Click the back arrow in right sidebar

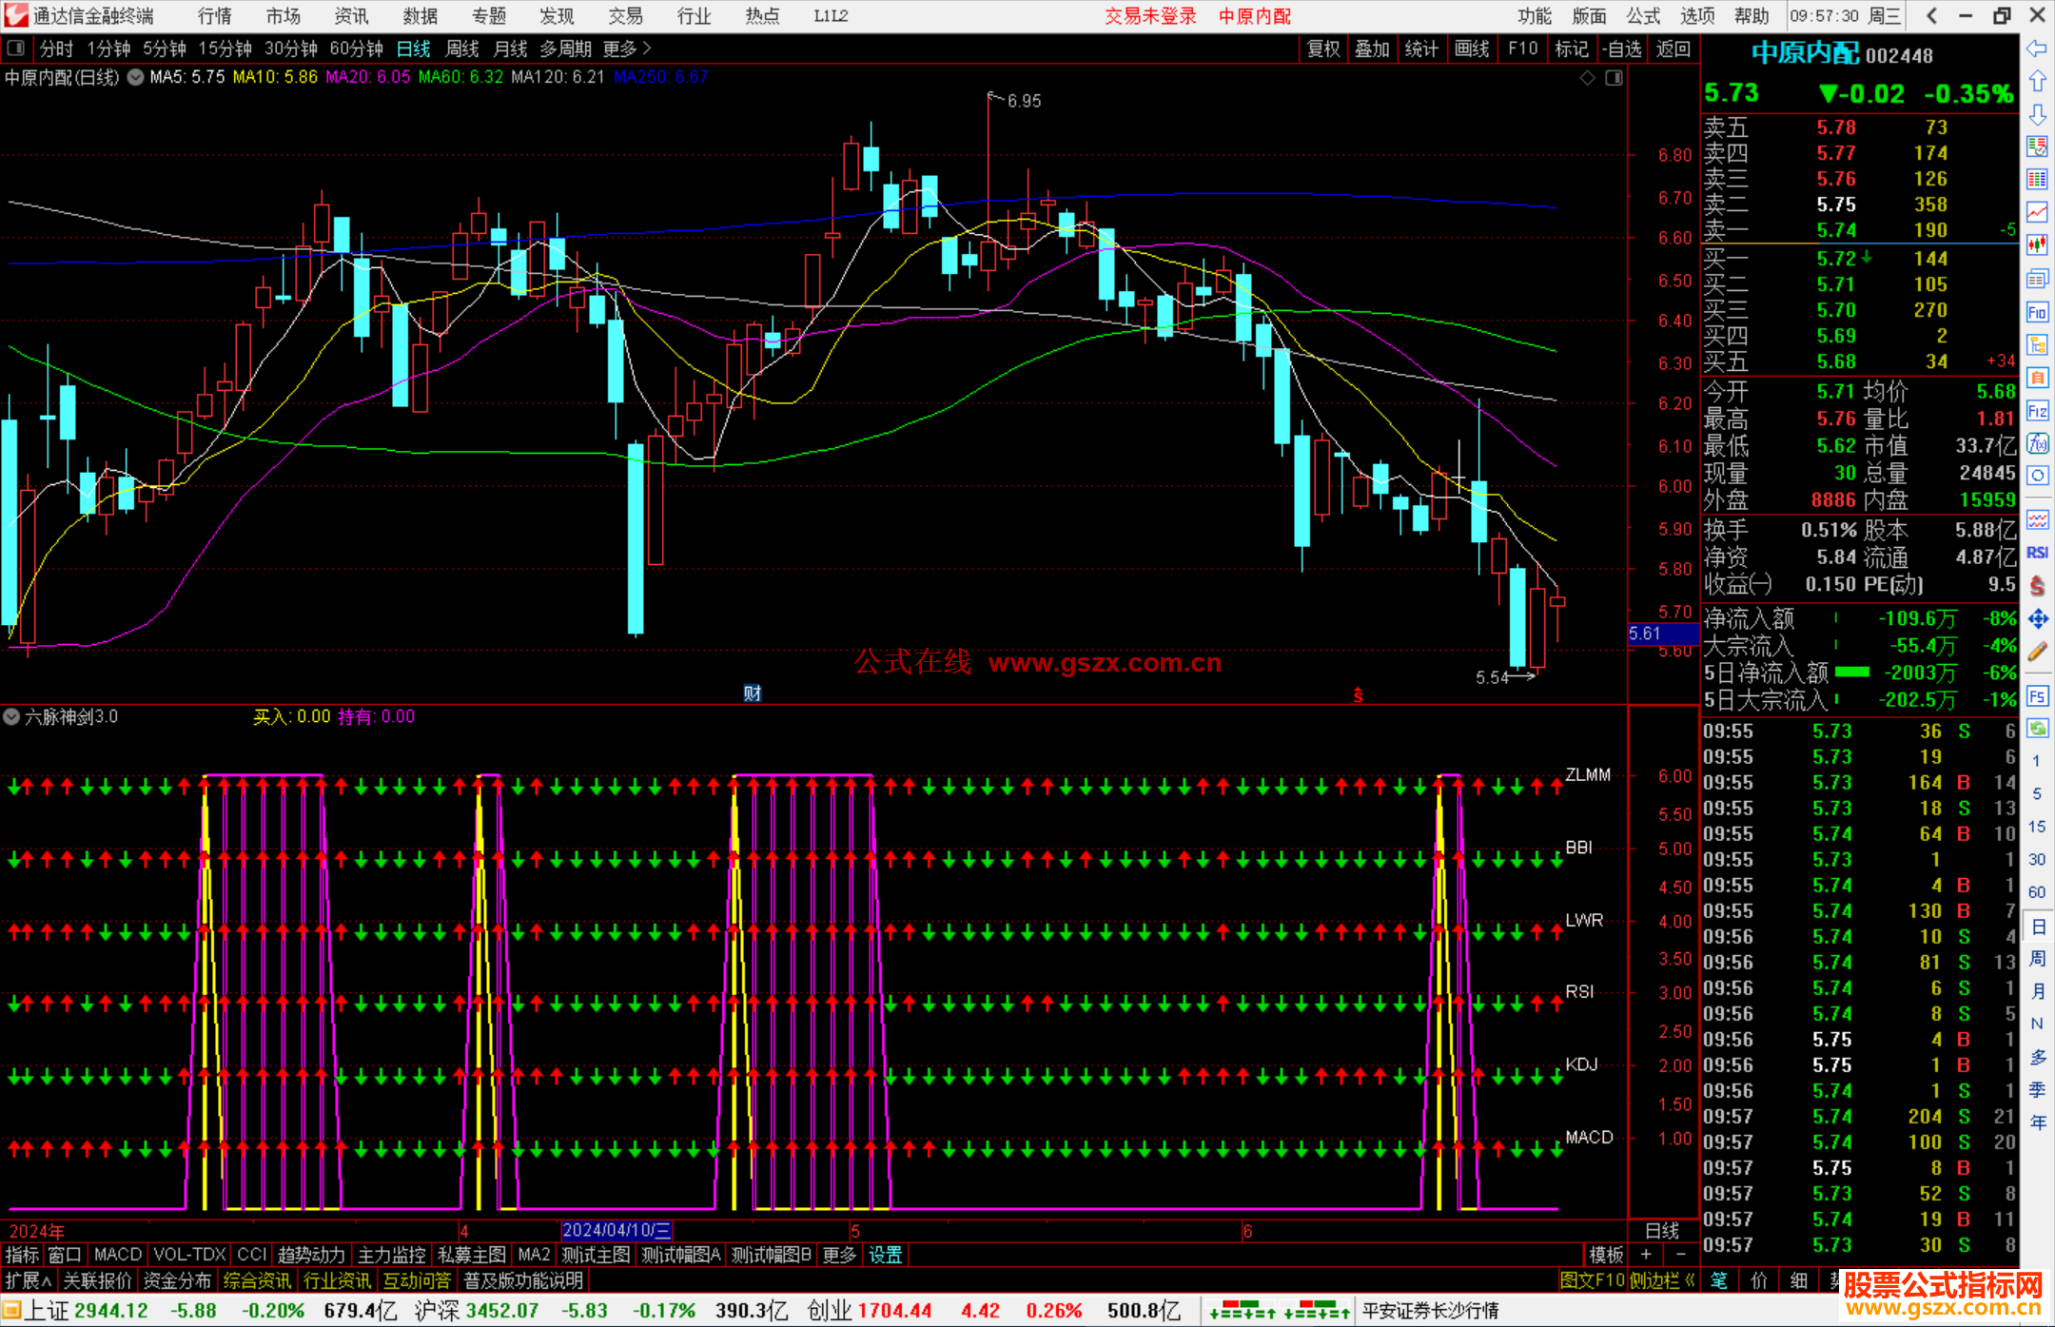2037,49
